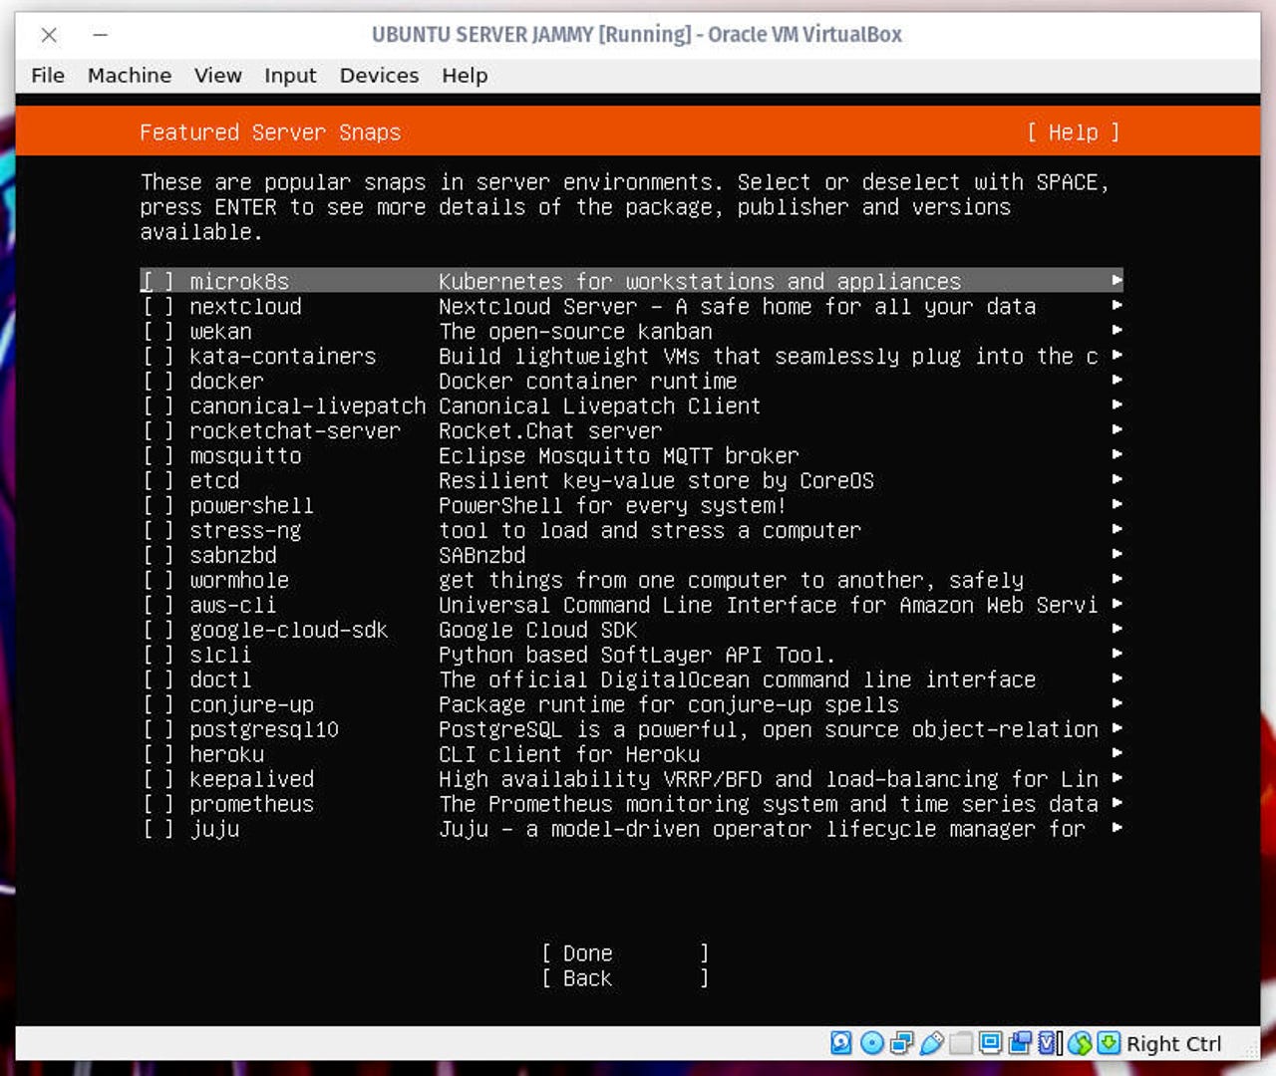The image size is (1276, 1076).
Task: Open the Devices menu
Action: point(379,76)
